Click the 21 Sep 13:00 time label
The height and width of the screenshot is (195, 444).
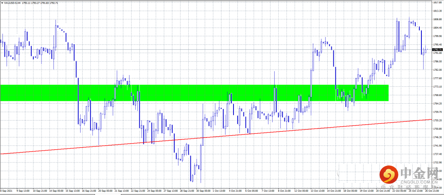pyautogui.click(x=121, y=191)
